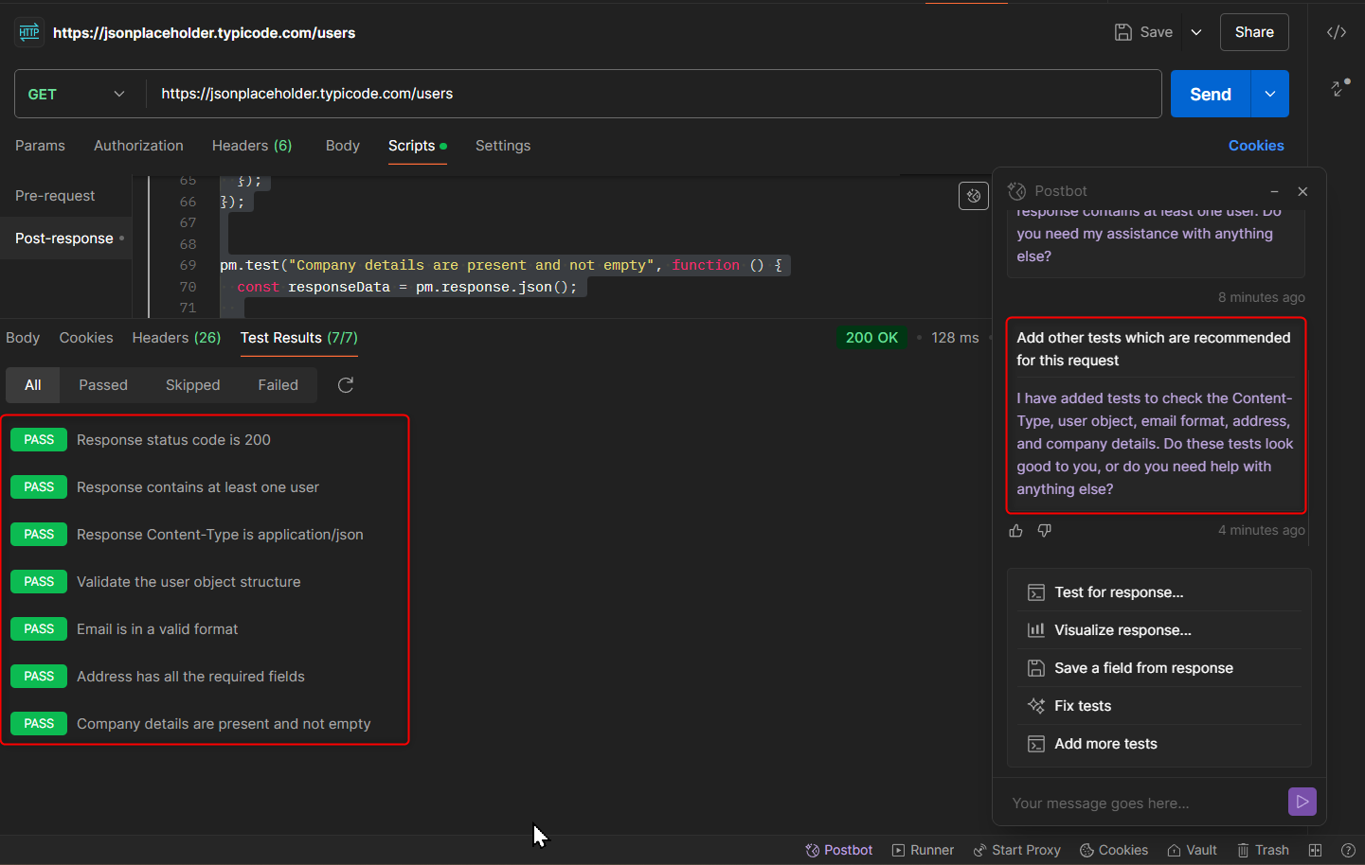This screenshot has width=1365, height=865.
Task: Select the Pre-request script section
Action: click(55, 196)
